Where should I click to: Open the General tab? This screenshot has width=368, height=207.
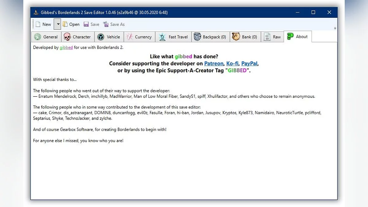pos(46,37)
